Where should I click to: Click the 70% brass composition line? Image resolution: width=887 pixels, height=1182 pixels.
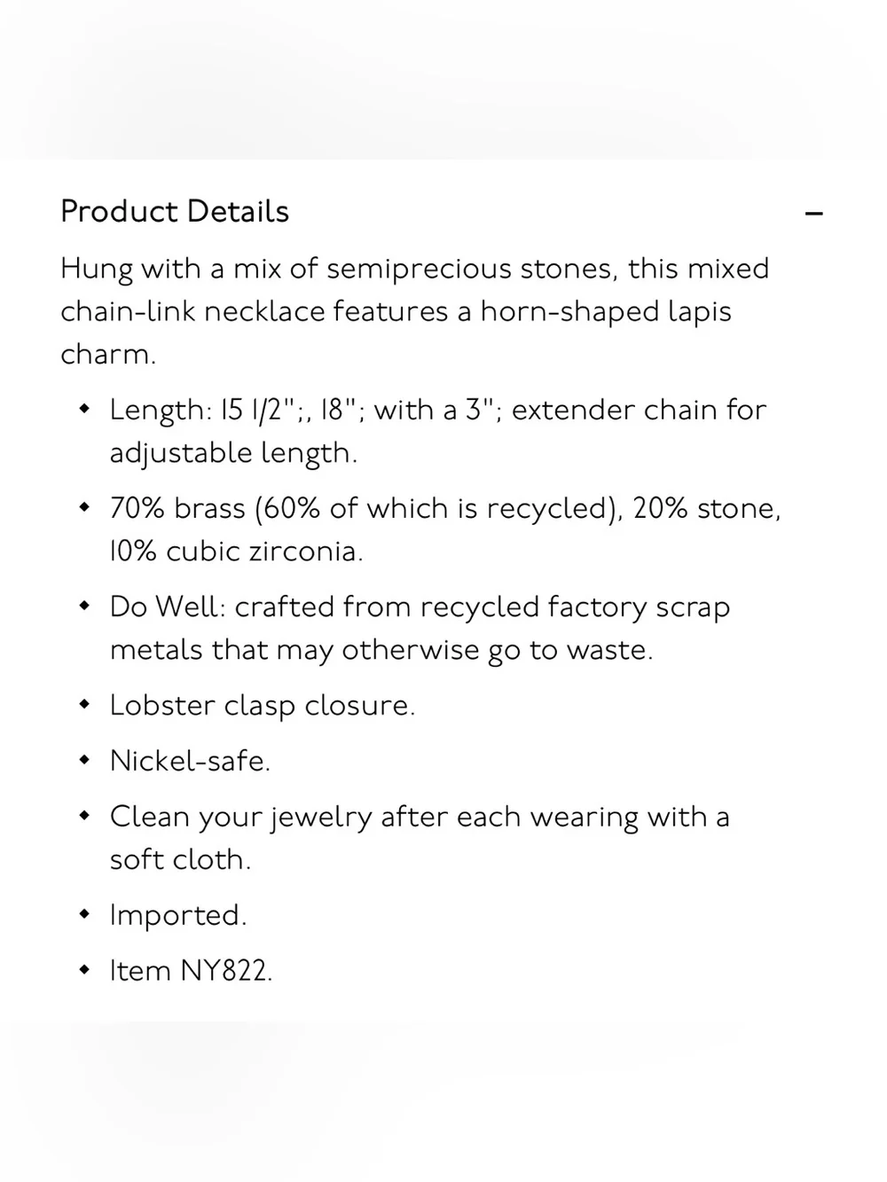(x=445, y=529)
